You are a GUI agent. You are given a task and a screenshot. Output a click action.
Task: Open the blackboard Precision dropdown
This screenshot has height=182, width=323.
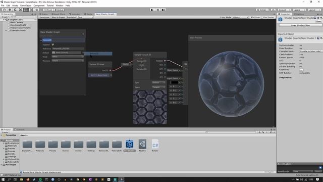68,61
